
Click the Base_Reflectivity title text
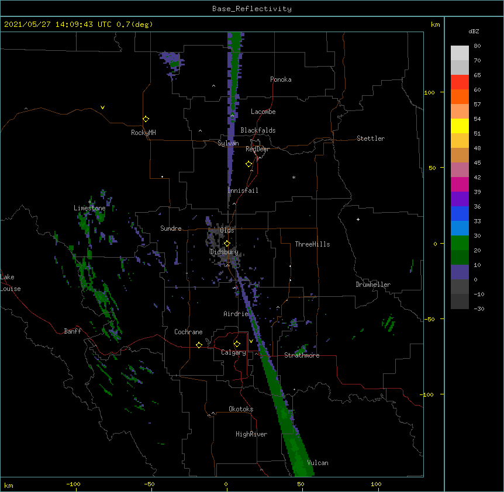[252, 9]
